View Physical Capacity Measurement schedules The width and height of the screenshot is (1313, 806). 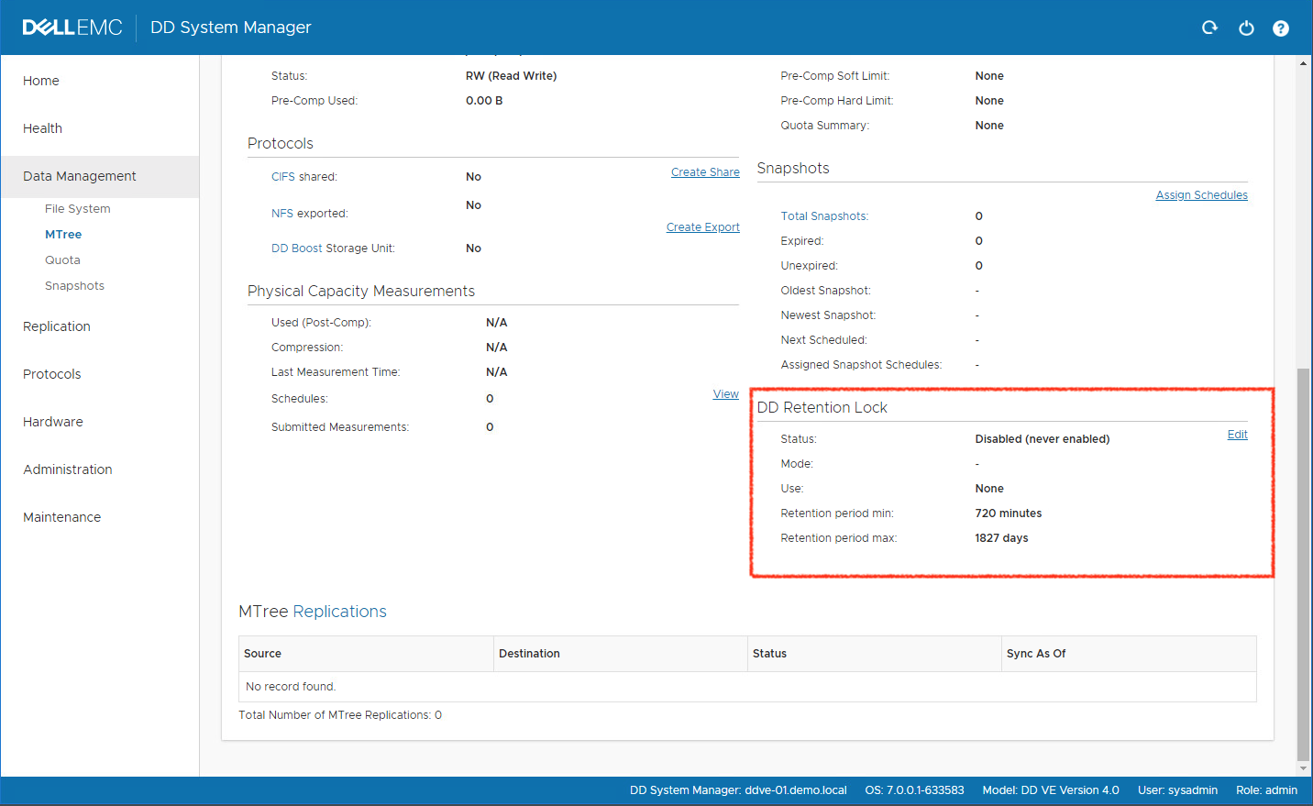[x=725, y=393]
